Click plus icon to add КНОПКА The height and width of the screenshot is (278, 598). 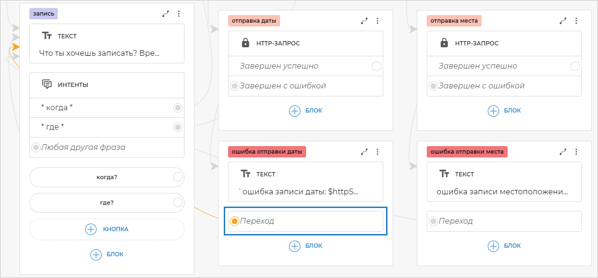click(x=91, y=229)
